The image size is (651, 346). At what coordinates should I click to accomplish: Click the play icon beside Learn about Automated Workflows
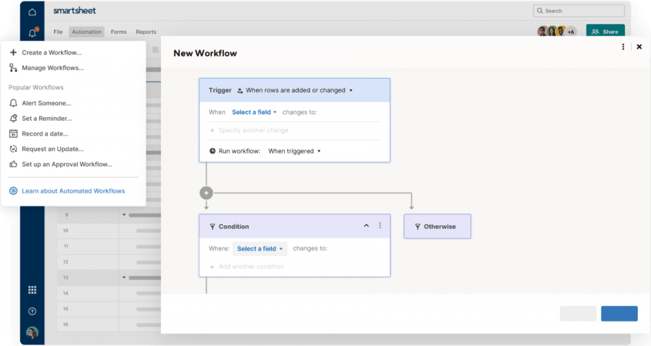coord(13,191)
